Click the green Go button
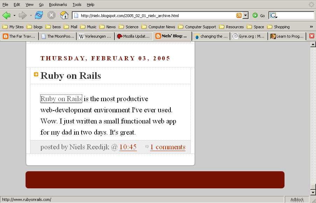 pos(259,15)
